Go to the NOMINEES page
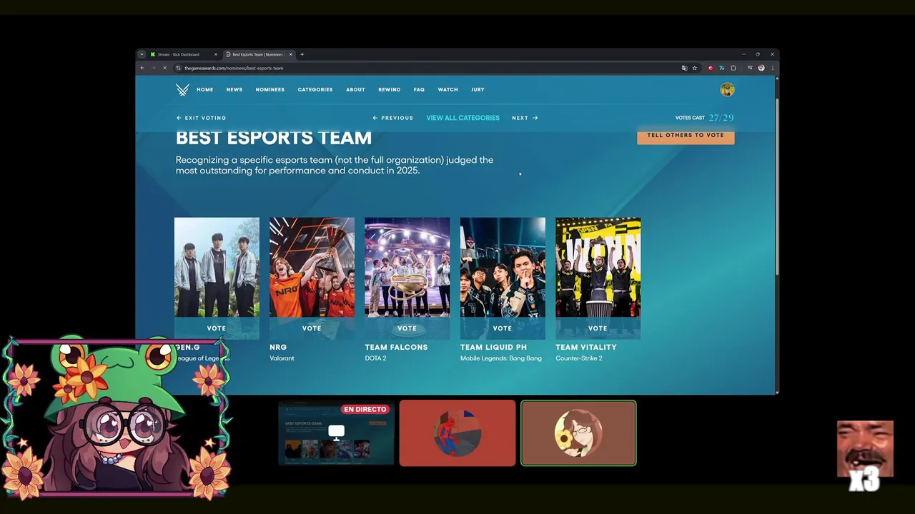 270,90
